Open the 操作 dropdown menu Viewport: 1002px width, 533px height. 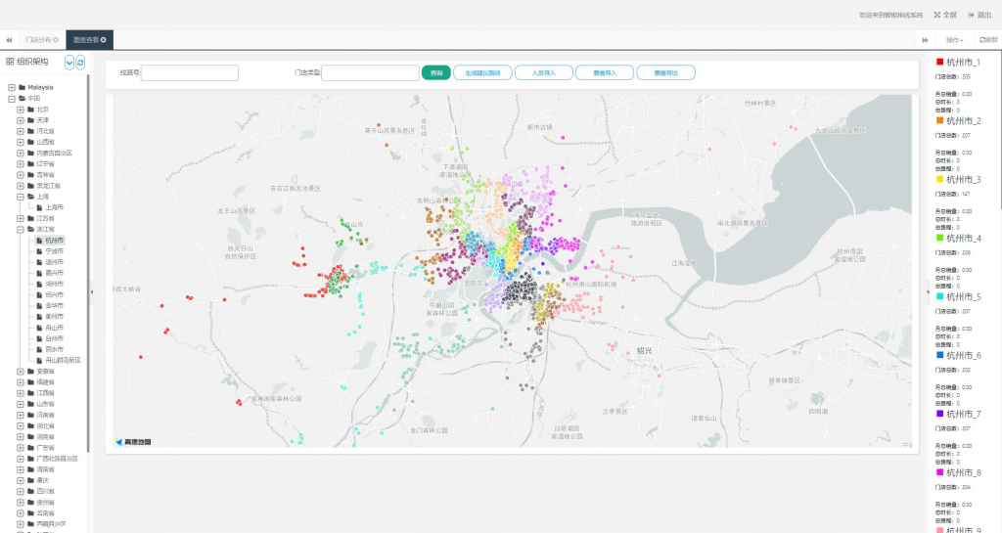pyautogui.click(x=955, y=40)
